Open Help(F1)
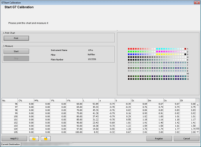This screenshot has height=147, width=201. 14,138
